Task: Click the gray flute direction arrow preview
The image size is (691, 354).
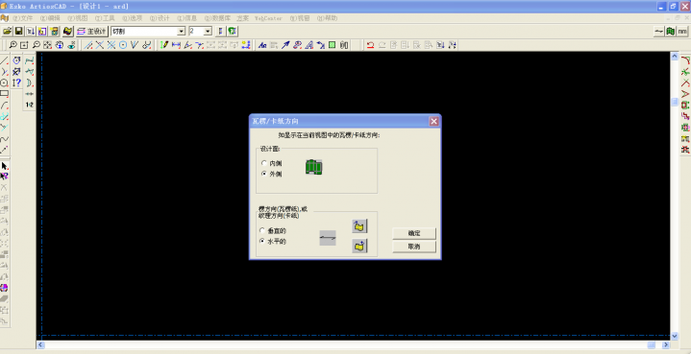Action: [328, 238]
